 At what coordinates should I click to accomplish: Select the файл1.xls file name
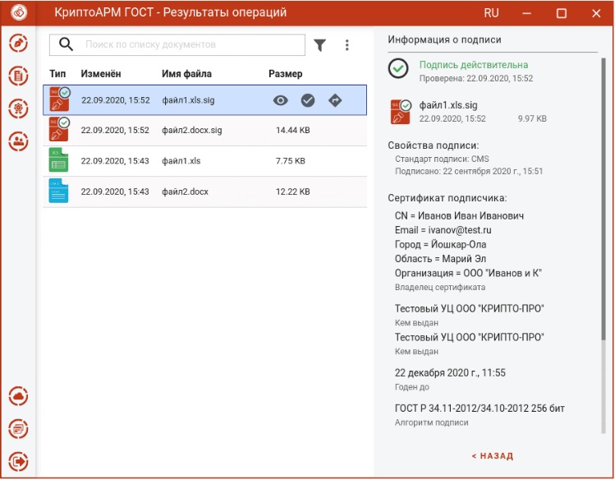pyautogui.click(x=181, y=161)
